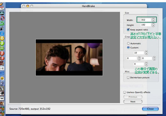Click the Next picture button
The image size is (166, 116).
(x=133, y=102)
